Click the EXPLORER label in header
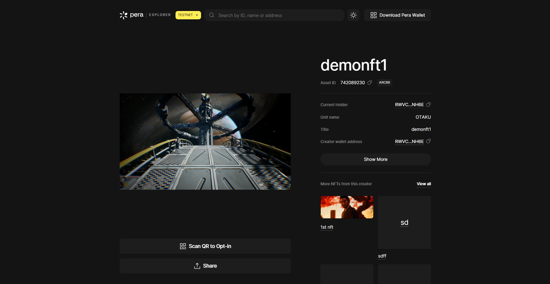The width and height of the screenshot is (550, 284). point(160,15)
